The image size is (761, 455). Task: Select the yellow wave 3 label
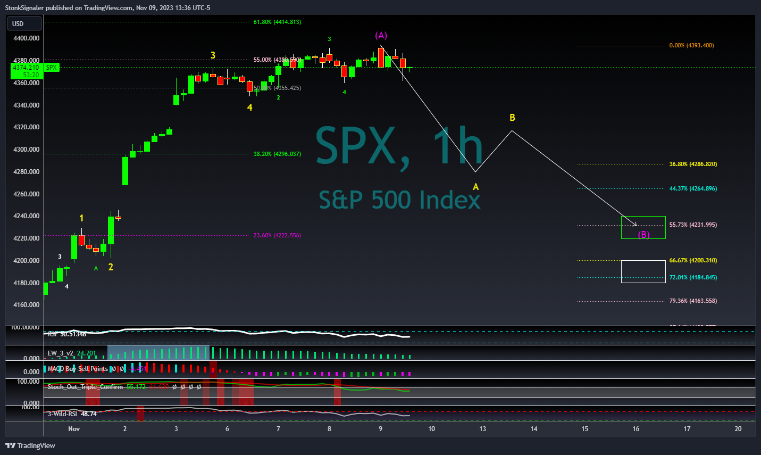tap(213, 55)
